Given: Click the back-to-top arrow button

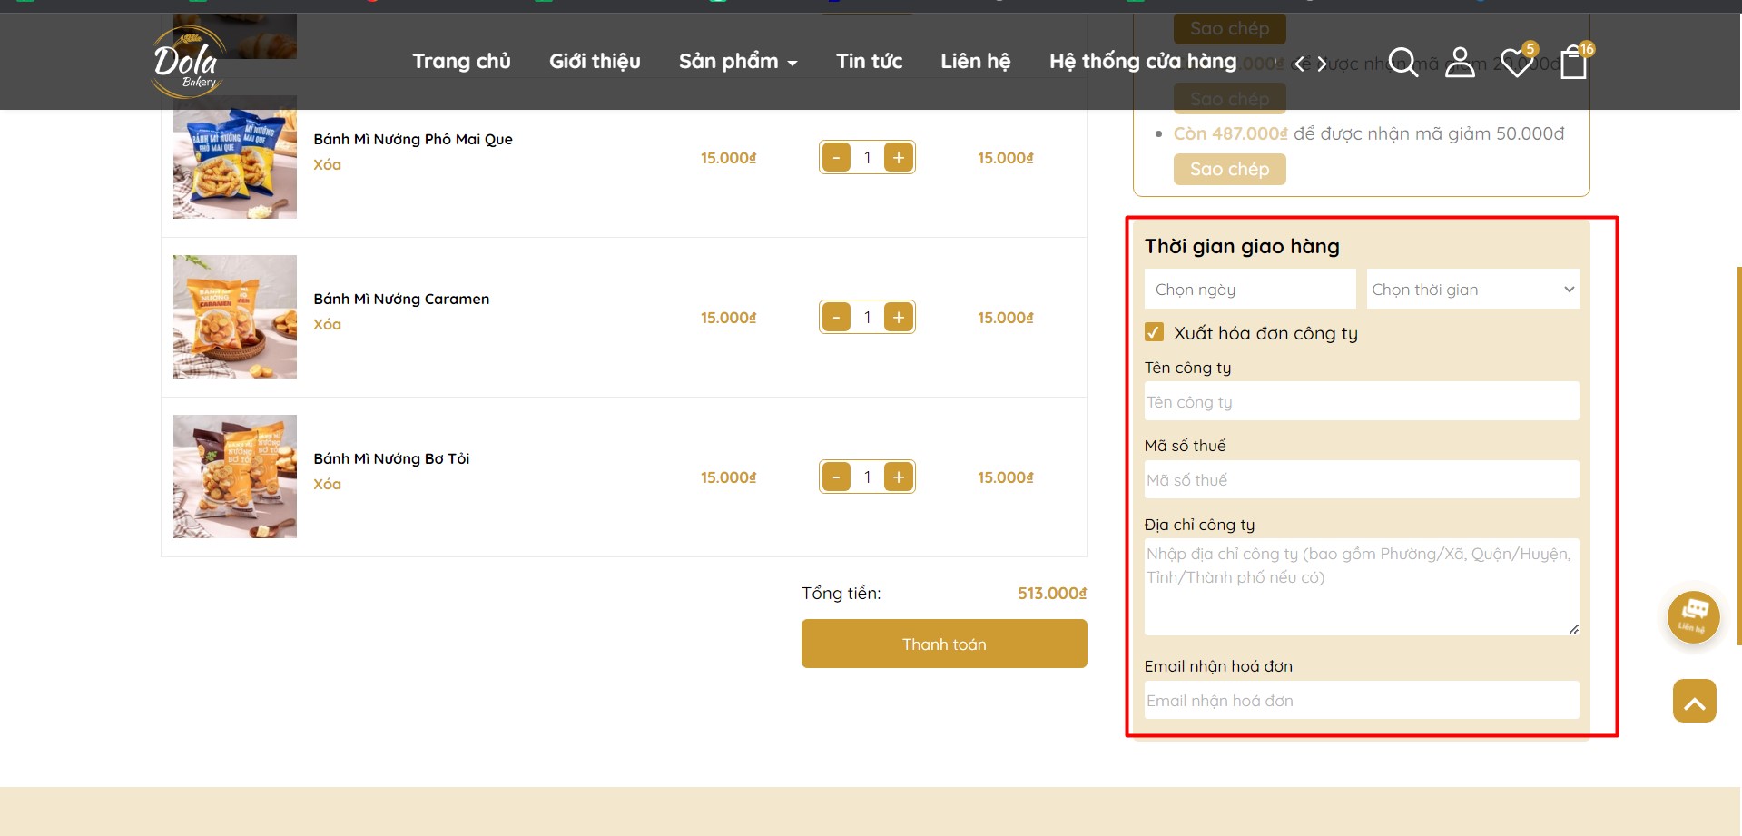Looking at the screenshot, I should click(1694, 701).
